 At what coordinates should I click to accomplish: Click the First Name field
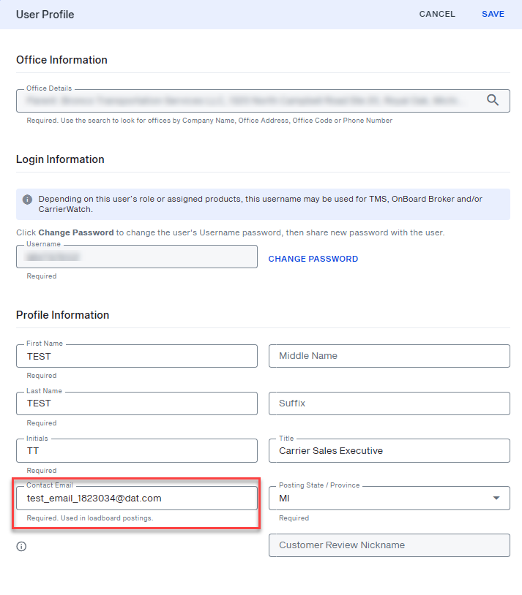tap(136, 356)
